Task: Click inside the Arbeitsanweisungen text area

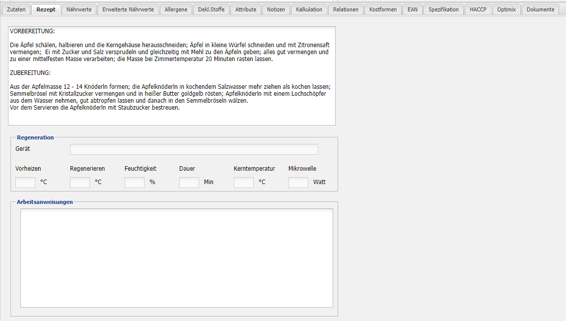Action: pyautogui.click(x=176, y=258)
